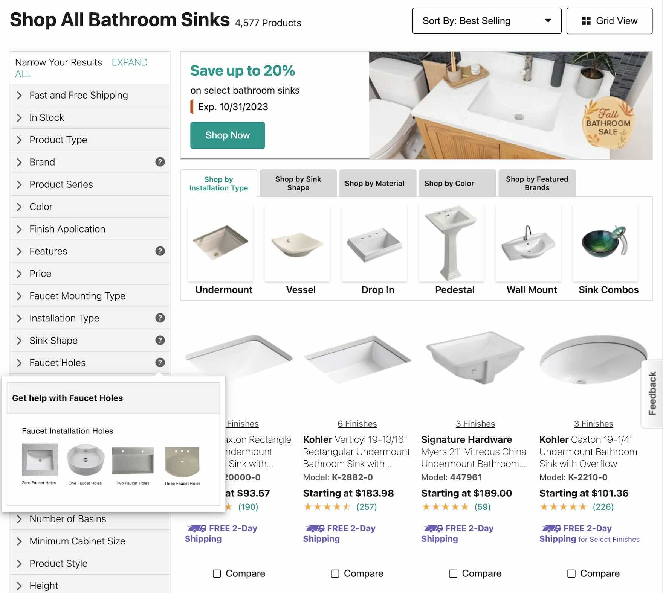The height and width of the screenshot is (593, 663).
Task: Expand the Price filter section
Action: click(x=40, y=274)
